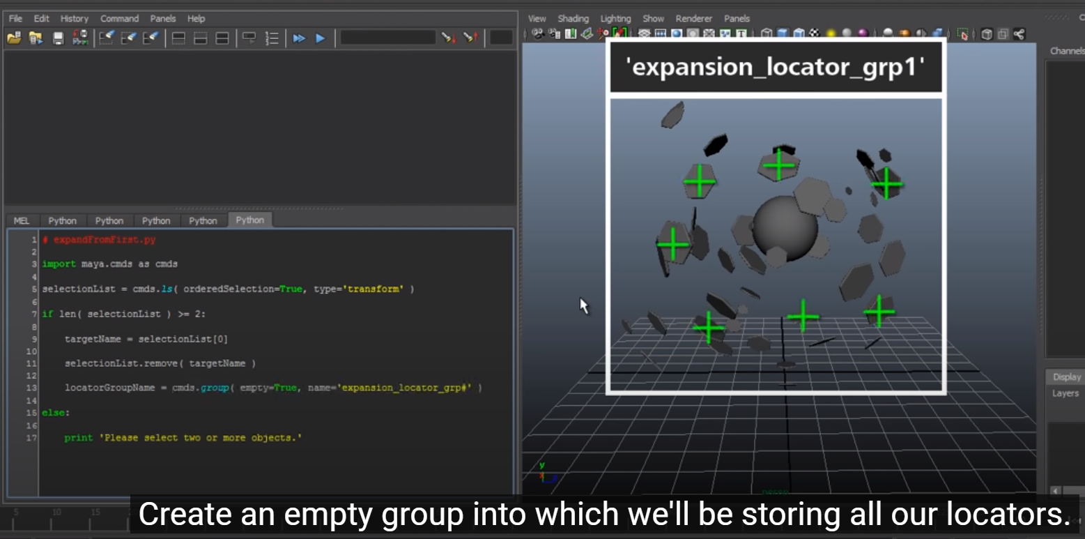
Task: Click the single-arrow Execute icon
Action: [321, 38]
